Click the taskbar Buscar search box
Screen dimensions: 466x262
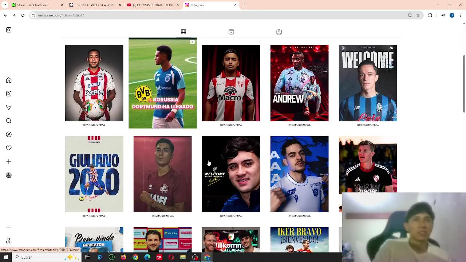click(46, 257)
